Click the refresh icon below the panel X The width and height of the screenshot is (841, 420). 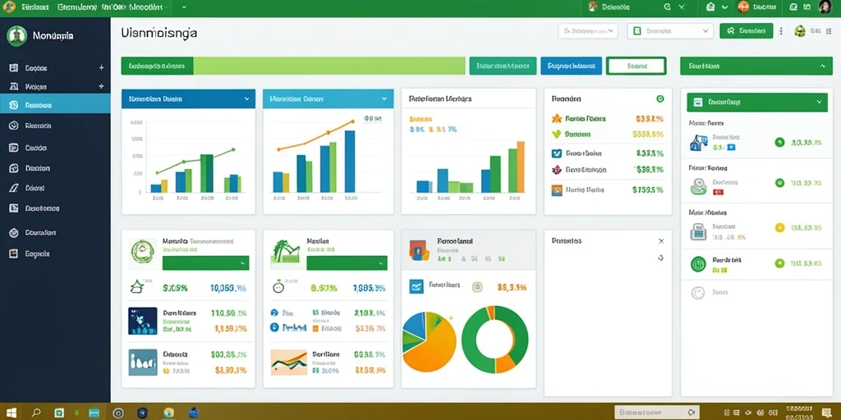(x=661, y=258)
